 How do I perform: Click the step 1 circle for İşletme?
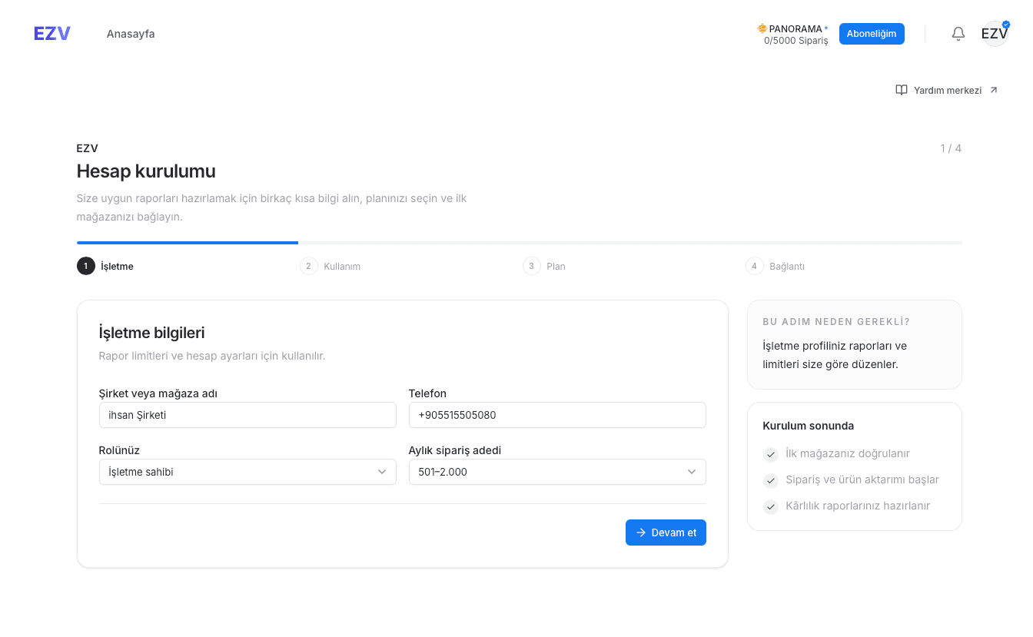pos(86,266)
